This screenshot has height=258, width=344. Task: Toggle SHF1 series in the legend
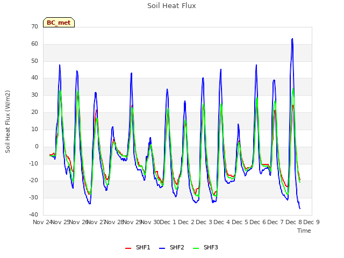tap(138, 248)
